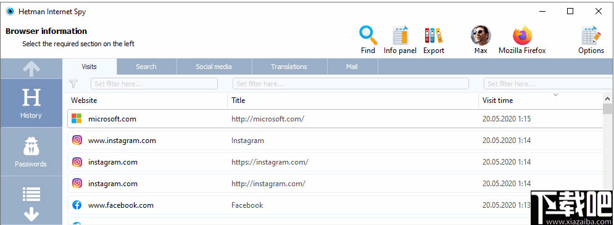Click visit time 20.05.2020 1:15

[506, 119]
